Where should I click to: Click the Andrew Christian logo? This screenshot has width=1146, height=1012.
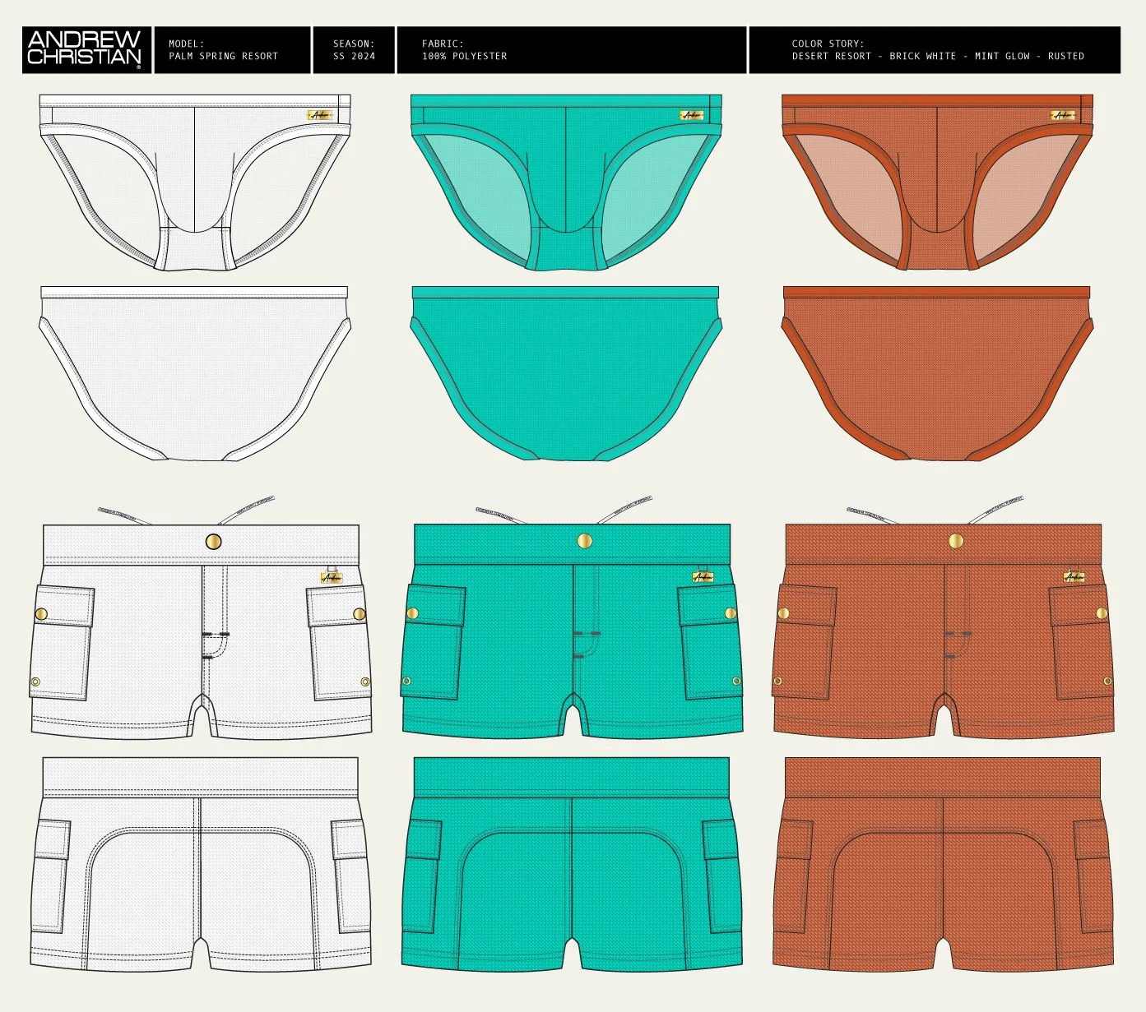point(85,49)
